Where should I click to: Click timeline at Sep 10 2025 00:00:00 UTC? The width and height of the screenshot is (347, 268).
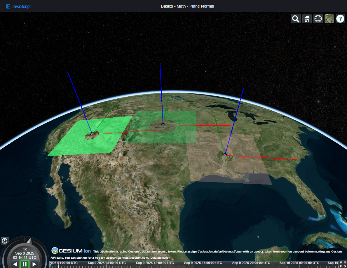pos(299,263)
